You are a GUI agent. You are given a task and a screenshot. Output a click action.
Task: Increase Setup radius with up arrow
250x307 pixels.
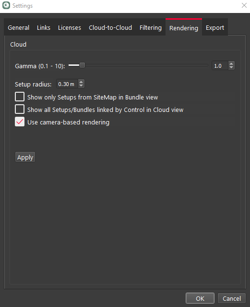[x=81, y=82]
